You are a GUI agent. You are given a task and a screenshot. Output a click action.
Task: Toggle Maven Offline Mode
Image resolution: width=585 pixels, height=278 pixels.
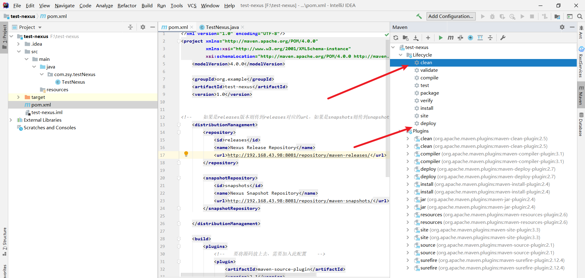tap(460, 38)
